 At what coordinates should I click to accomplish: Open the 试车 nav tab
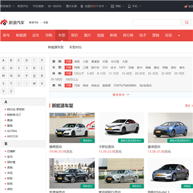coord(36,35)
